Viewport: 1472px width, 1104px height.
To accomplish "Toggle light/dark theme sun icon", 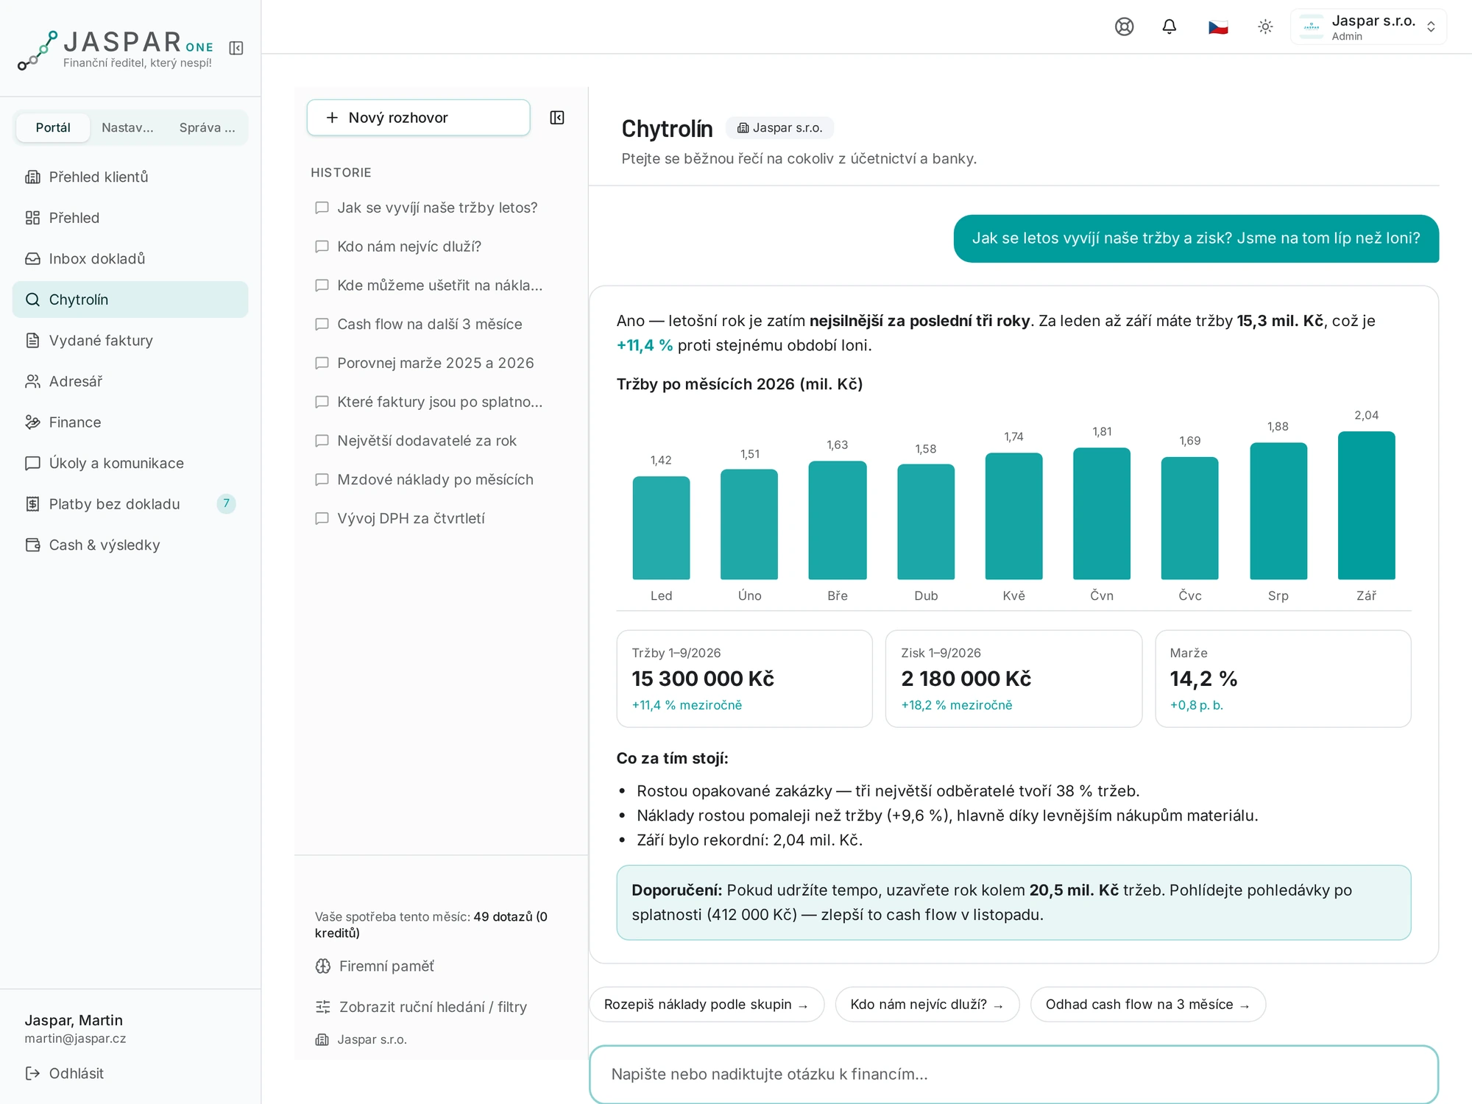I will 1265,26.
